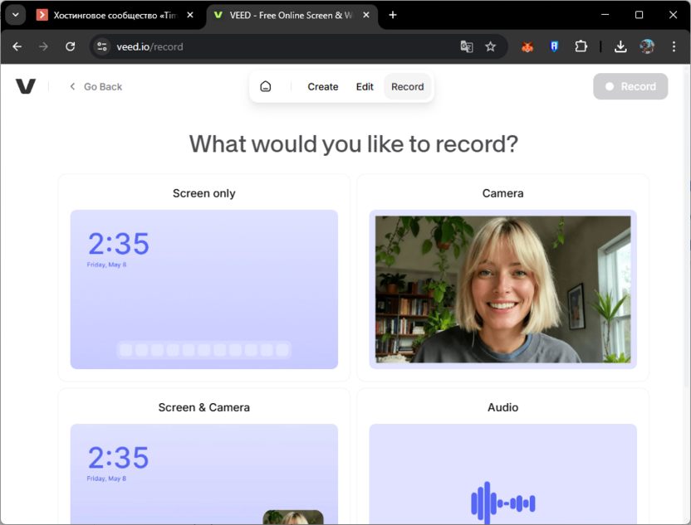Expand the tab search dropdown arrow
691x525 pixels.
click(15, 15)
